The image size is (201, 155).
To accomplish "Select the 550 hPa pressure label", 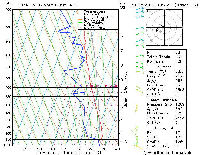I will [x=9, y=78].
